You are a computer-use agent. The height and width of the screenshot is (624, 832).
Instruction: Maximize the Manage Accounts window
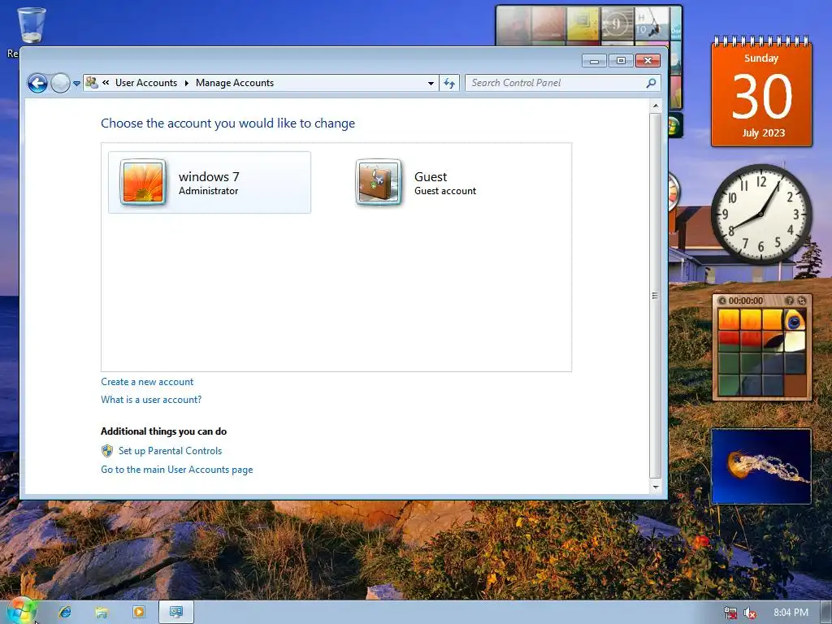click(621, 60)
